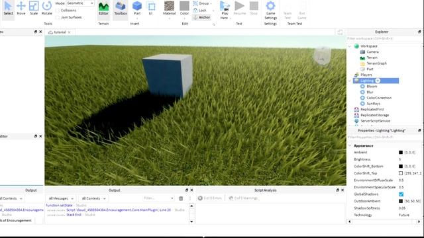Click the Resume button
This screenshot has height=238, width=424.
click(x=239, y=9)
